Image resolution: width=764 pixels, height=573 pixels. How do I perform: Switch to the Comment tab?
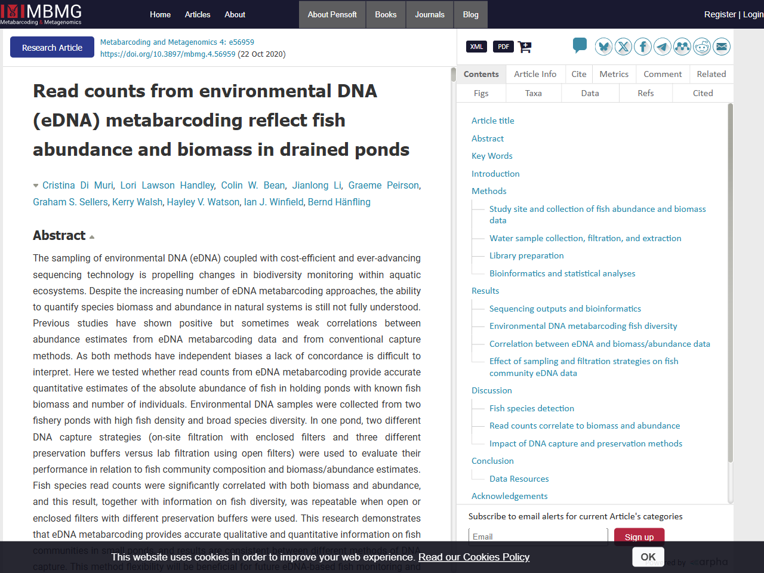[663, 74]
